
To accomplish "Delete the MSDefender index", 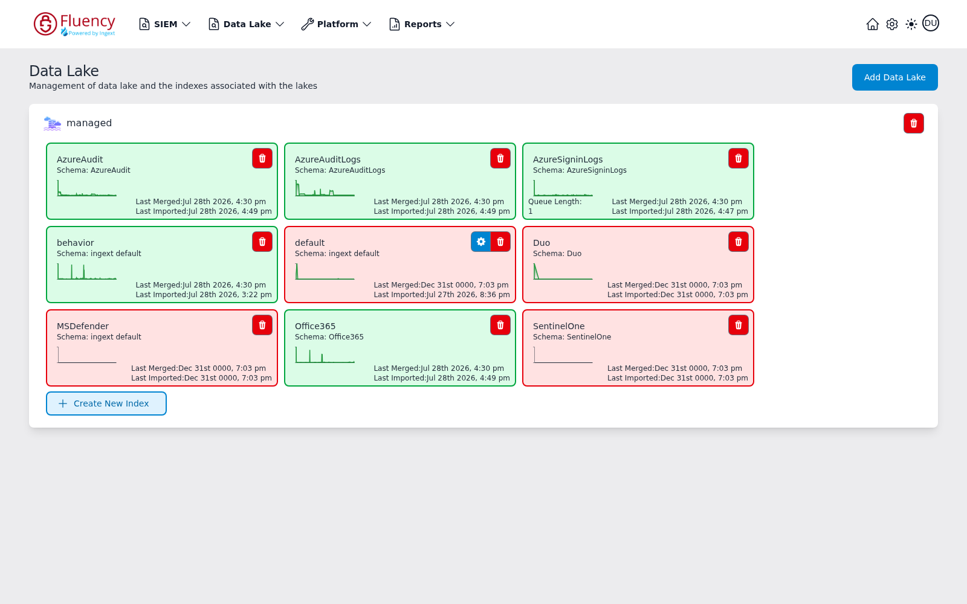I will click(x=262, y=325).
